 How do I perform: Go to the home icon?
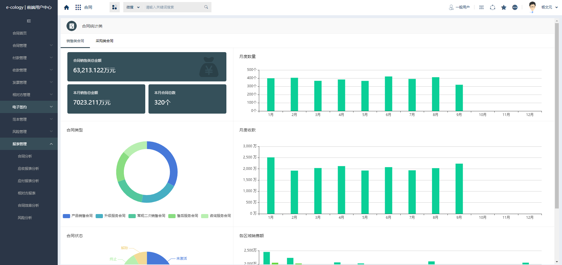click(66, 7)
